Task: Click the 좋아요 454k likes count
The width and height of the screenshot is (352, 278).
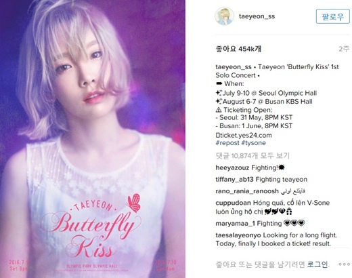Action: click(x=238, y=49)
